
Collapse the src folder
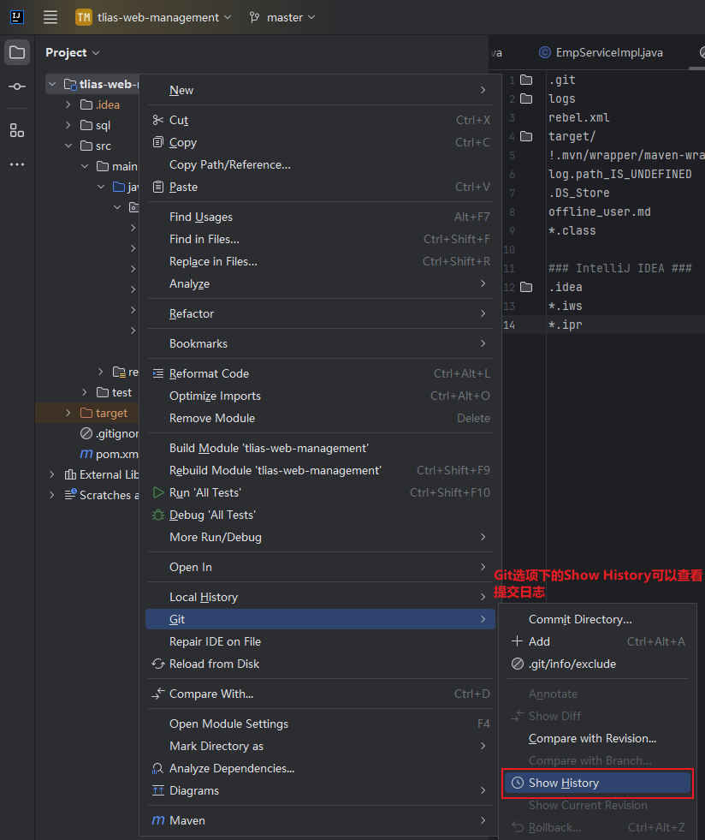click(68, 146)
